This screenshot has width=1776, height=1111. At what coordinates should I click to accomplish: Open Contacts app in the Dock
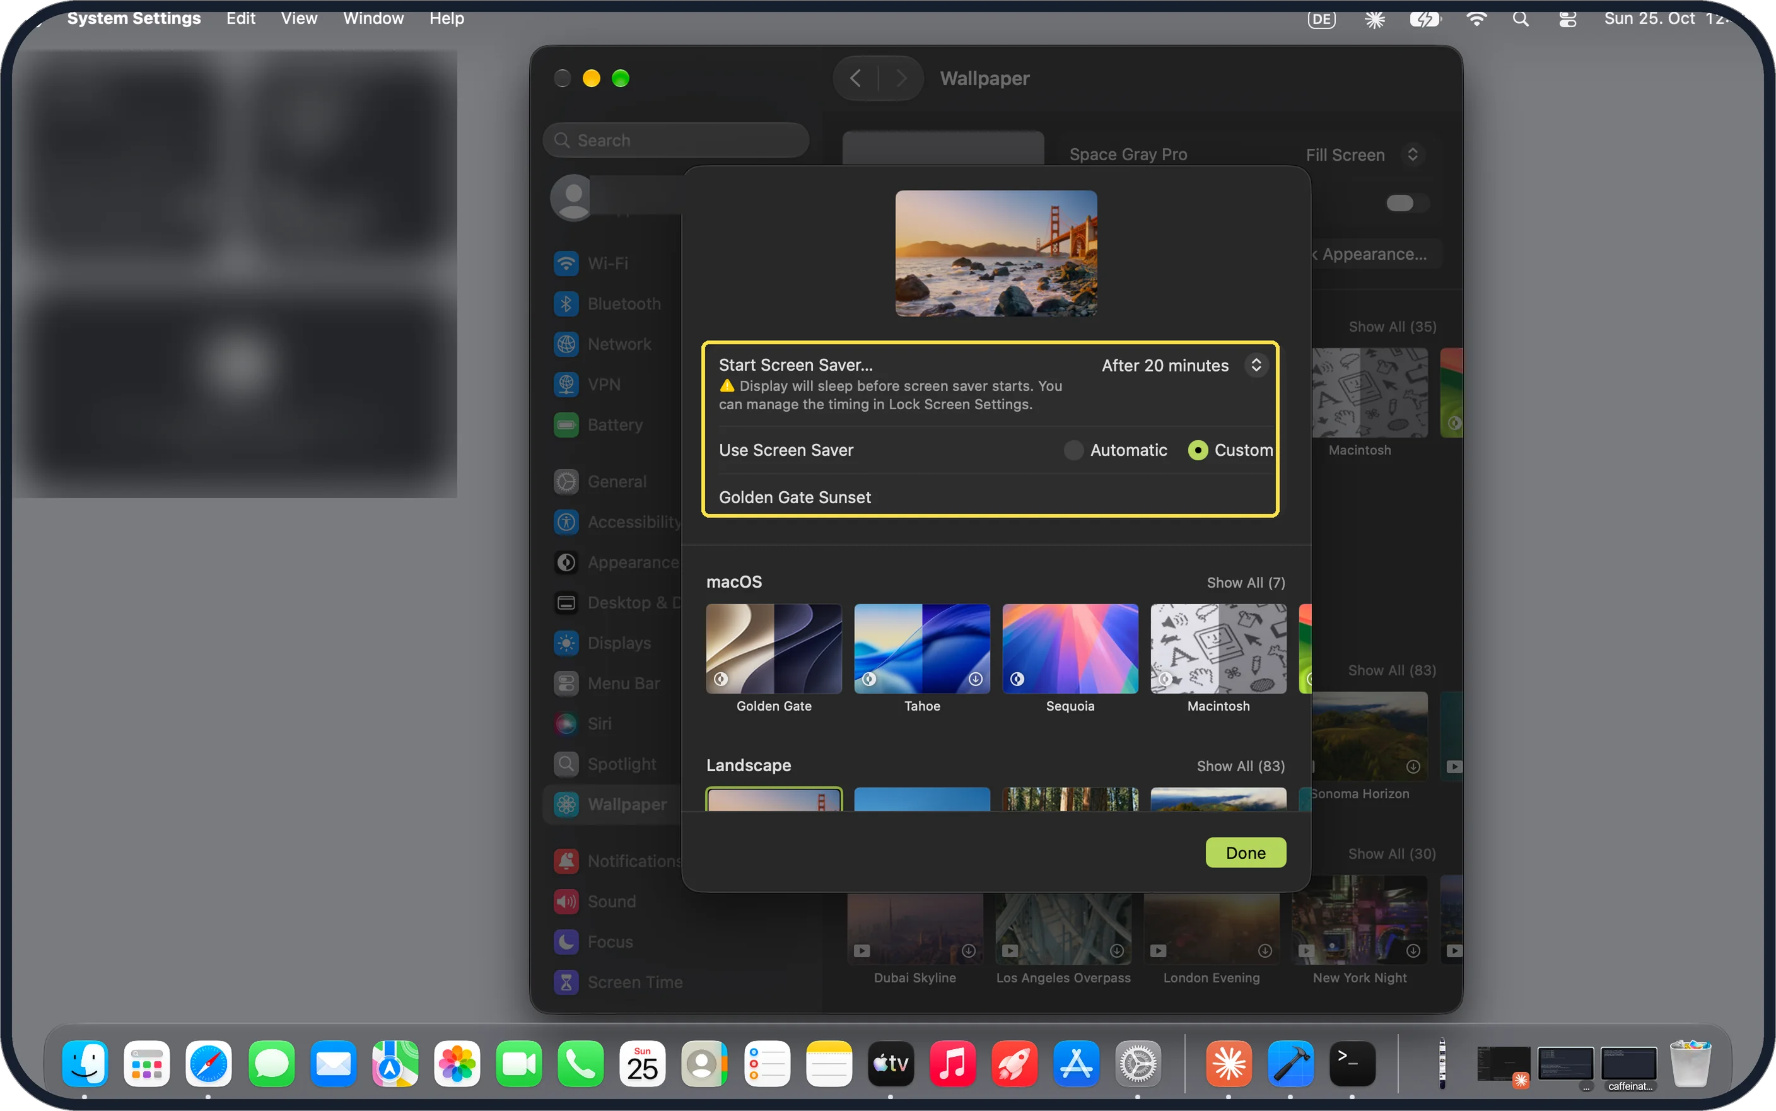704,1063
